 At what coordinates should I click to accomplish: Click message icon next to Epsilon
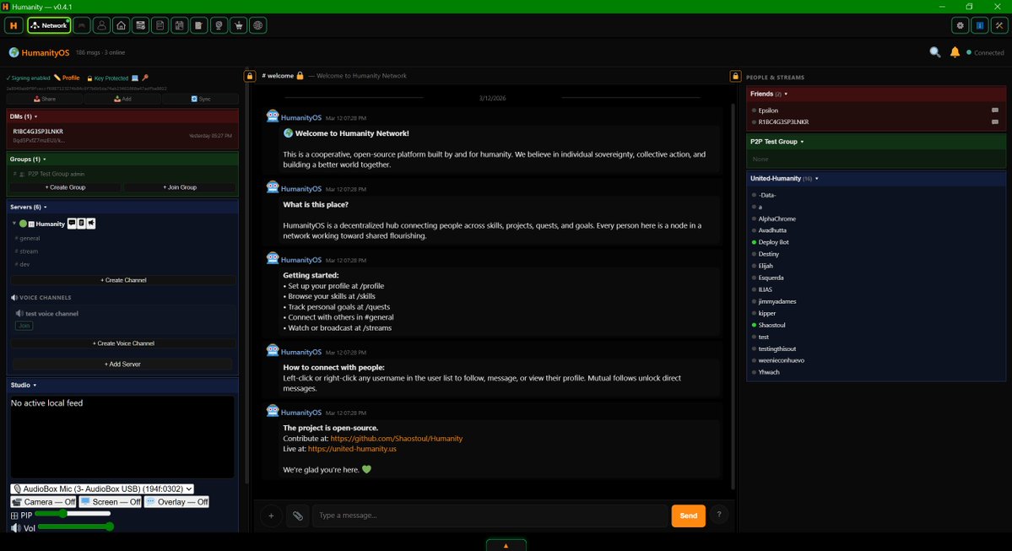click(x=994, y=111)
